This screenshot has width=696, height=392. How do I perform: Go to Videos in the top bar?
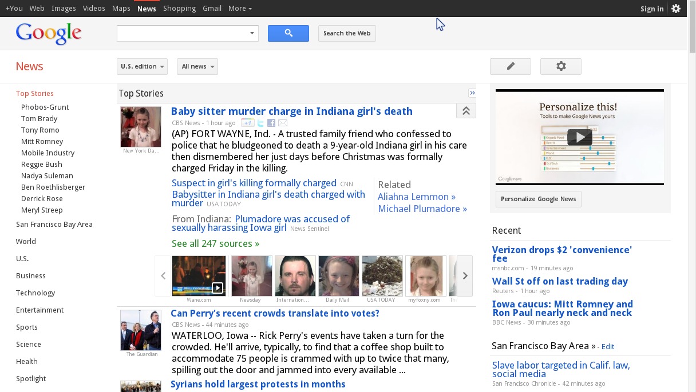(x=94, y=9)
